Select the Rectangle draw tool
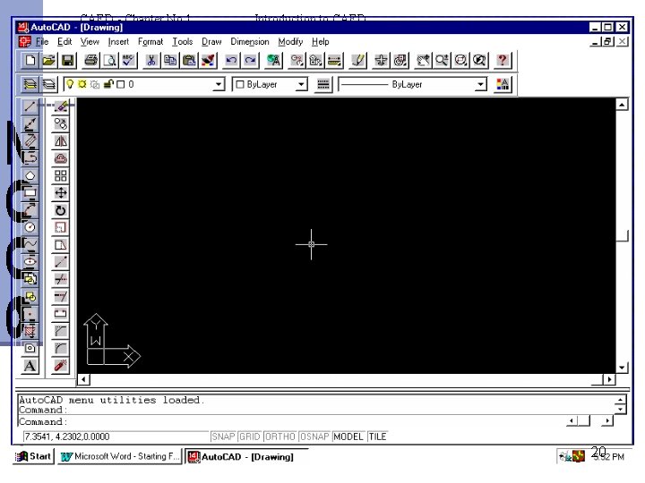This screenshot has width=645, height=483. click(30, 192)
